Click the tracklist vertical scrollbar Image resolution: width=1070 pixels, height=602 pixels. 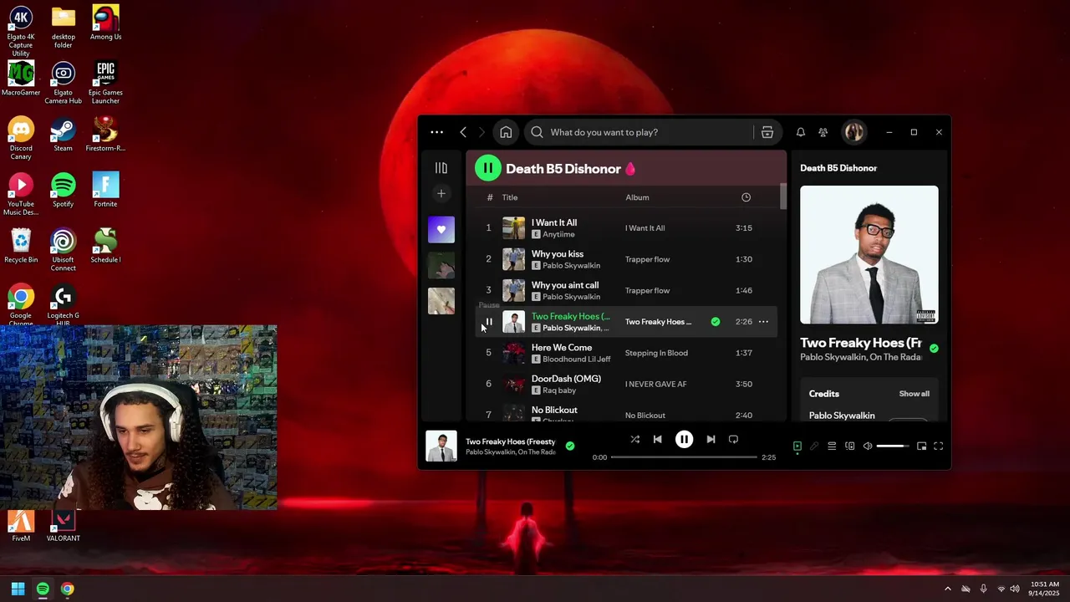[x=783, y=196]
